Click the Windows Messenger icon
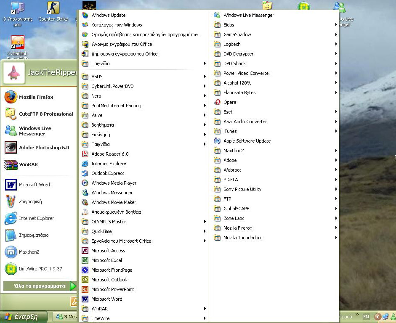This screenshot has width=396, height=323. tap(85, 193)
